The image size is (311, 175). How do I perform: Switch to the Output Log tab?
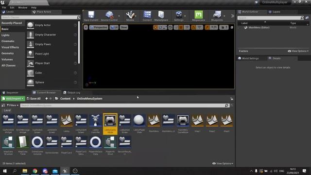pyautogui.click(x=72, y=92)
